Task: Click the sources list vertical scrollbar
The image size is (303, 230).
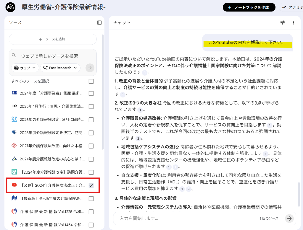Action: [x=103, y=92]
